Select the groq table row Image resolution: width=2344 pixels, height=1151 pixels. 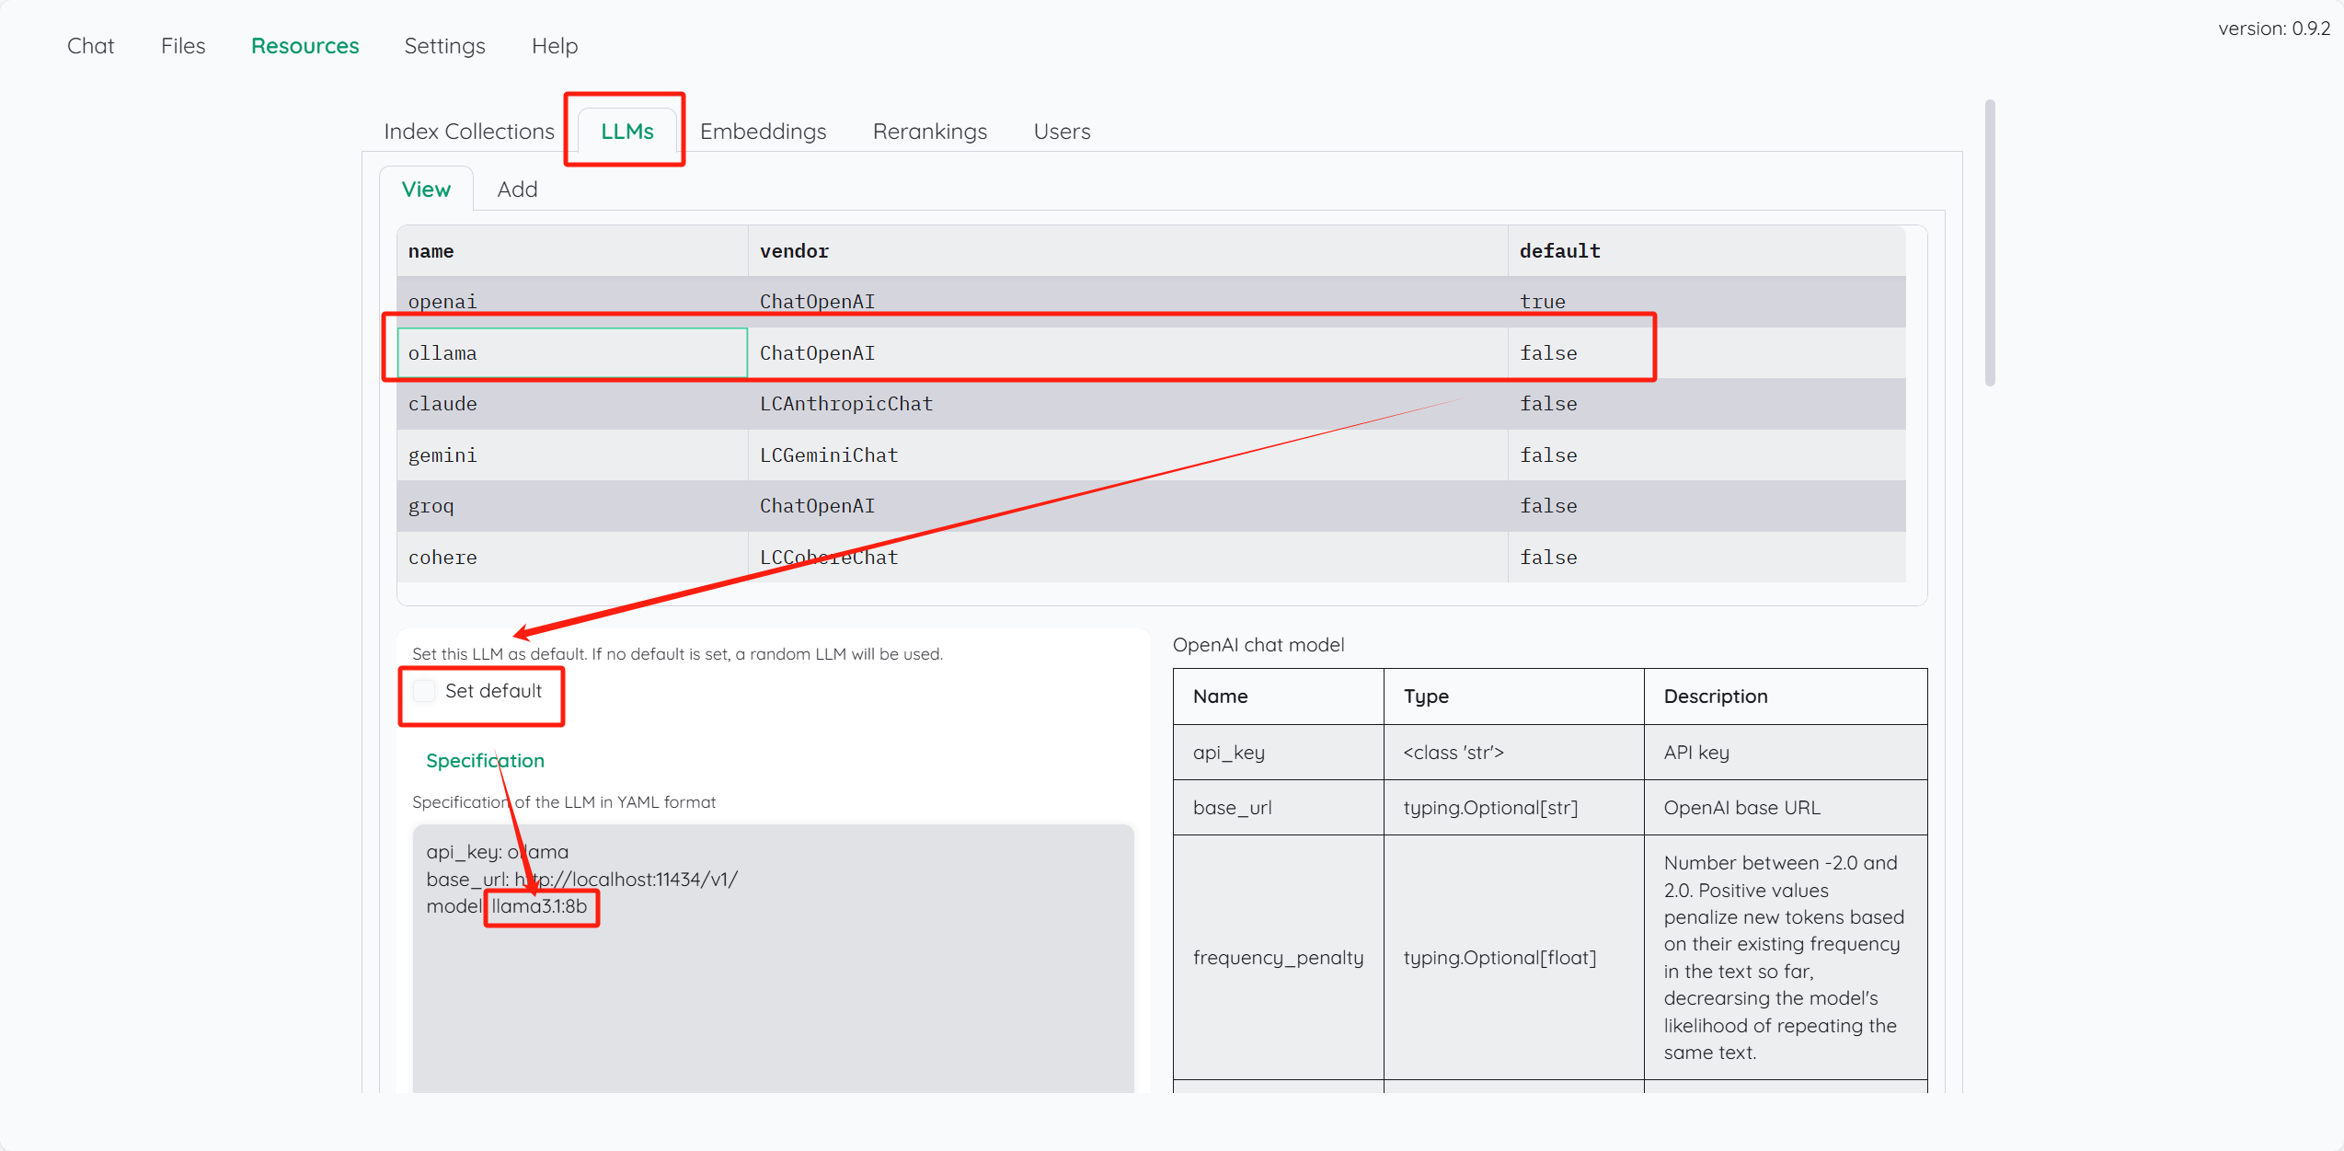(x=431, y=506)
